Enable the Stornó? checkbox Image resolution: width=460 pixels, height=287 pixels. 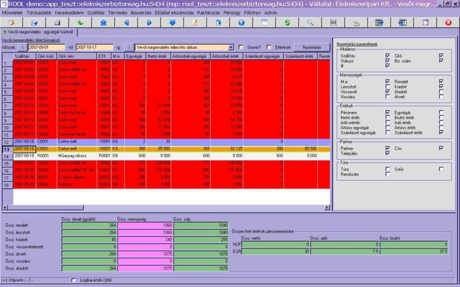[x=241, y=47]
